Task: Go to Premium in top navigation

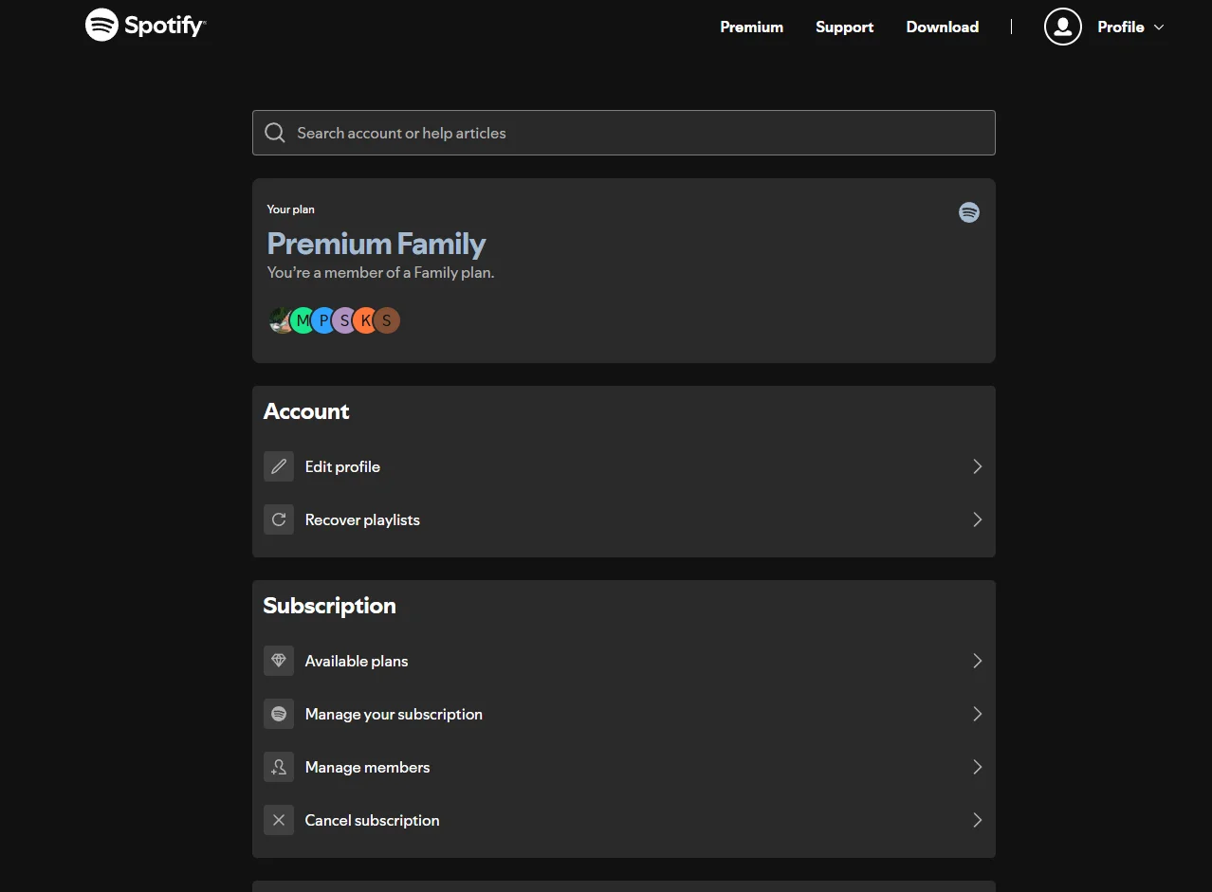Action: coord(751,27)
